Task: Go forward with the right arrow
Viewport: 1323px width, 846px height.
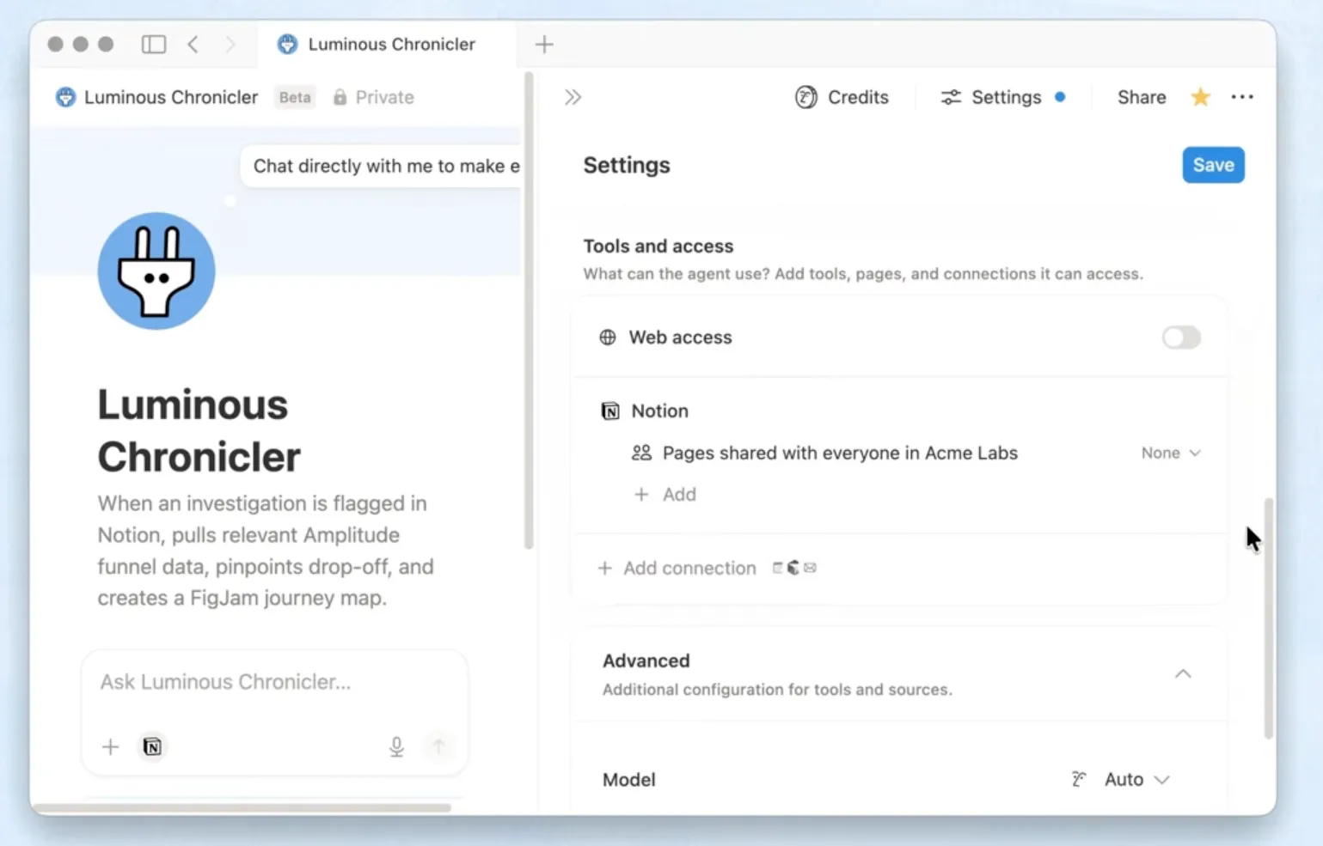Action: coord(230,44)
